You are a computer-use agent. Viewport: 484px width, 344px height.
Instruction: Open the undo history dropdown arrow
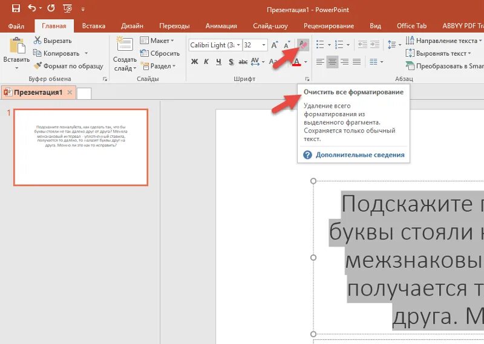click(x=41, y=8)
